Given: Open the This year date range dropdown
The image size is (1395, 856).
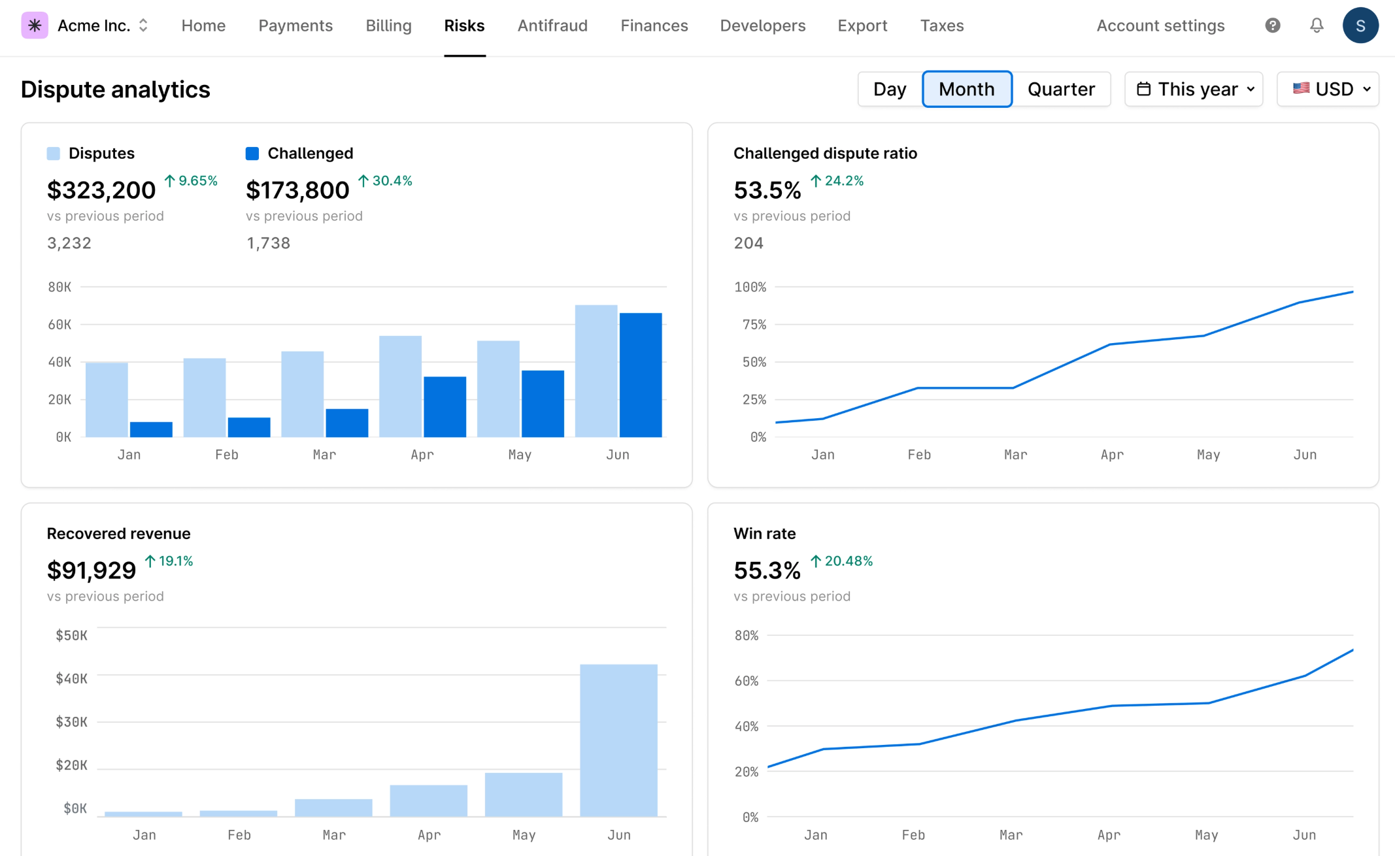Looking at the screenshot, I should (1194, 89).
